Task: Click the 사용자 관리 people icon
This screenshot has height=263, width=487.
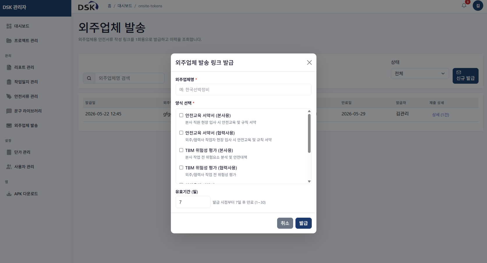Action: pyautogui.click(x=9, y=167)
